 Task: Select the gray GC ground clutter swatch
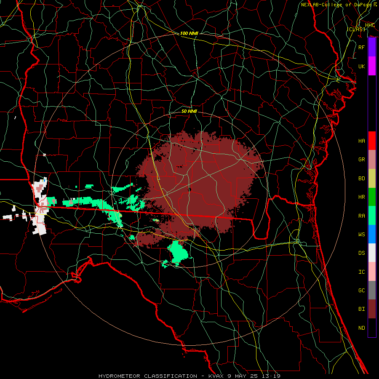[x=372, y=290]
